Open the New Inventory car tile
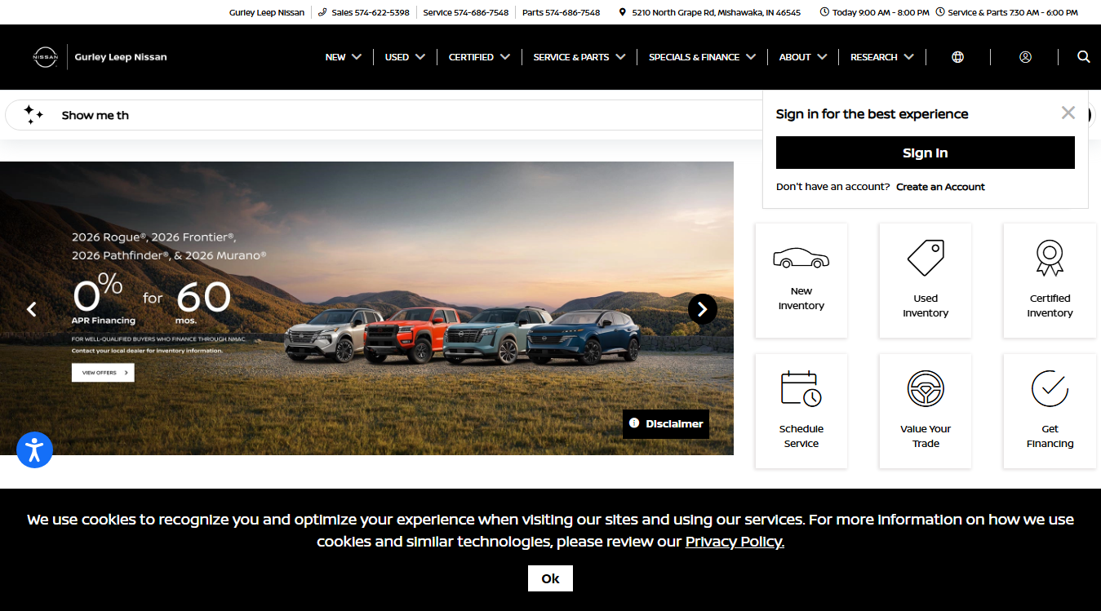1101x611 pixels. 801,281
